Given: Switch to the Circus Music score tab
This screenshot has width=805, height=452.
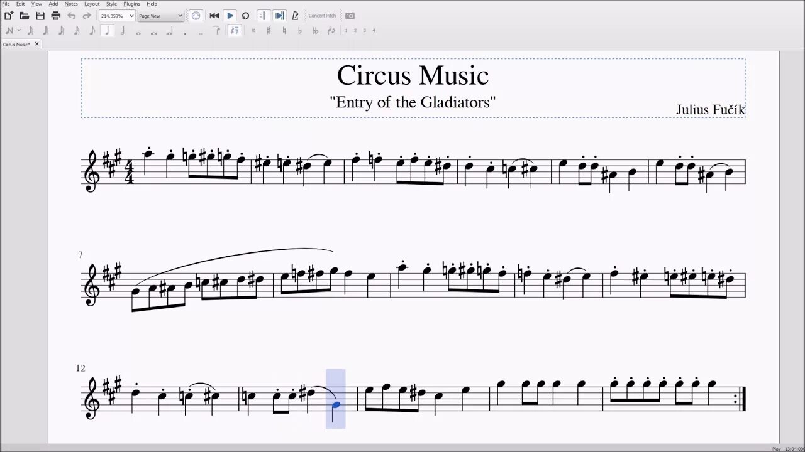Looking at the screenshot, I should pyautogui.click(x=17, y=44).
